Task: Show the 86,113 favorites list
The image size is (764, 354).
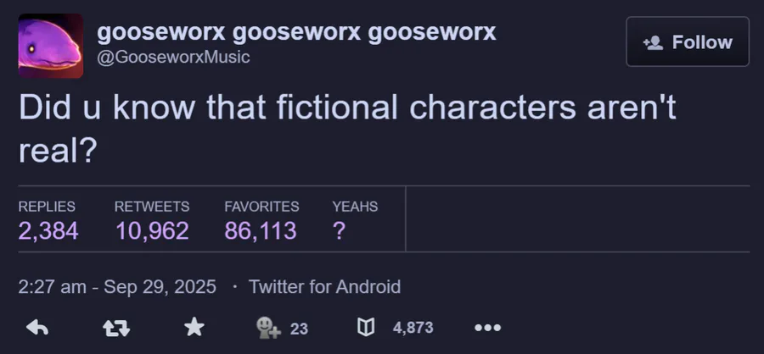Action: point(261,230)
